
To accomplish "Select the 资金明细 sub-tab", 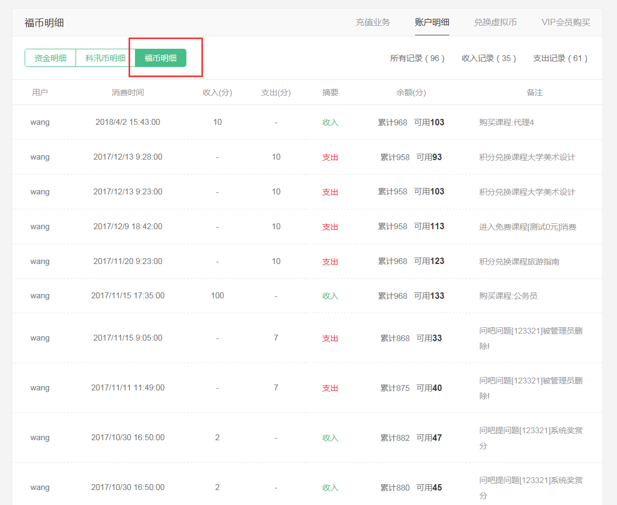I will pos(49,57).
